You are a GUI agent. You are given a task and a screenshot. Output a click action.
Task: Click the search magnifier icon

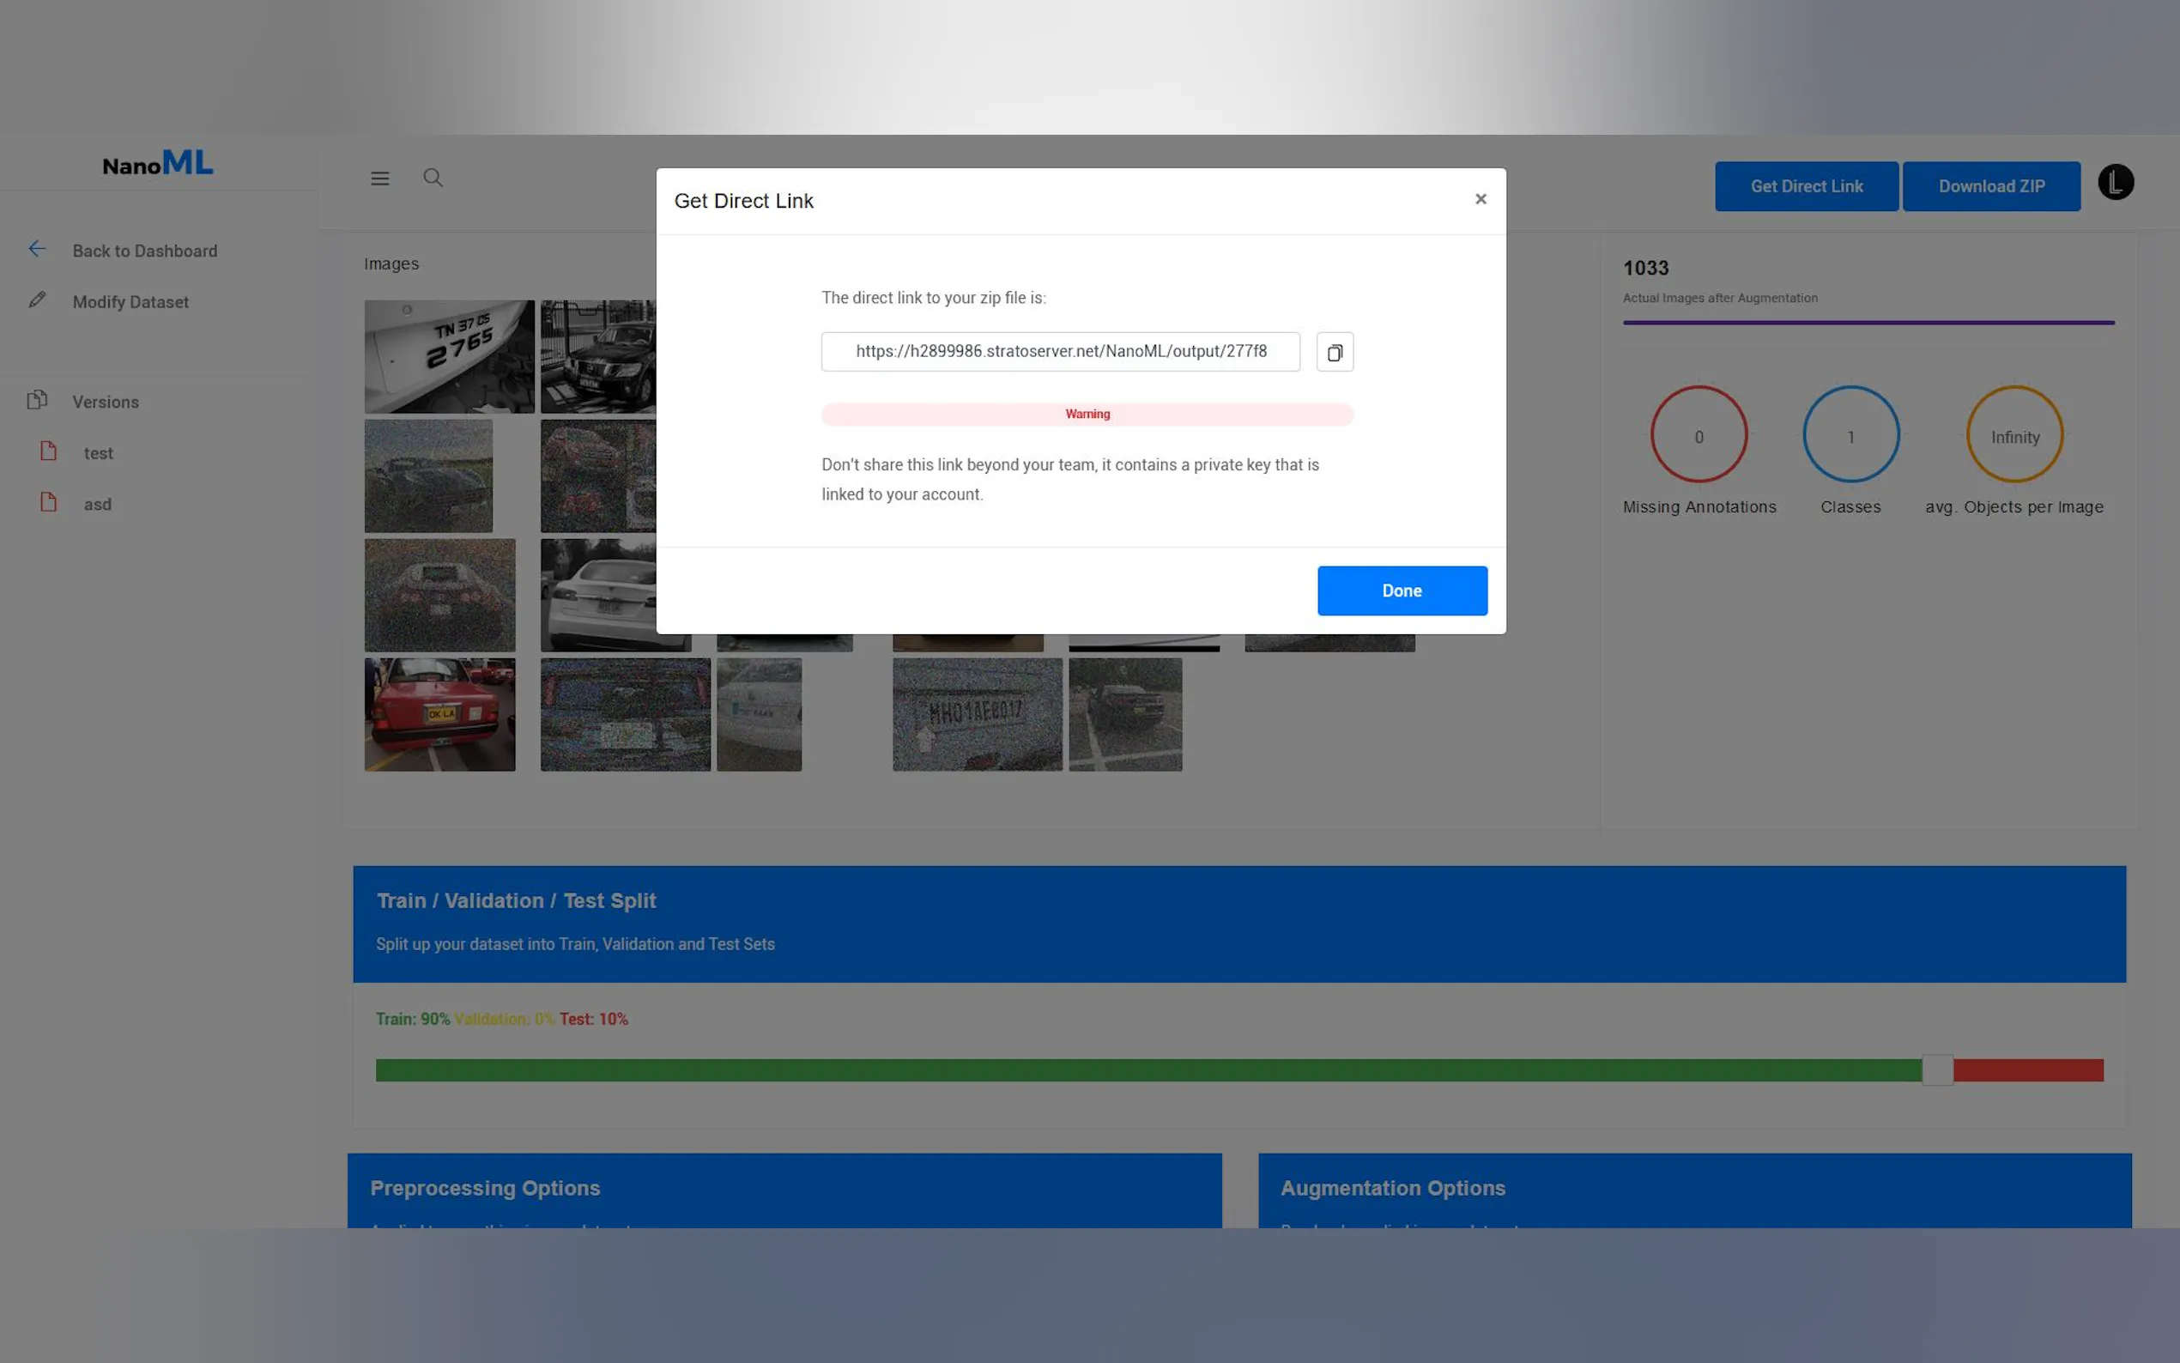coord(433,178)
